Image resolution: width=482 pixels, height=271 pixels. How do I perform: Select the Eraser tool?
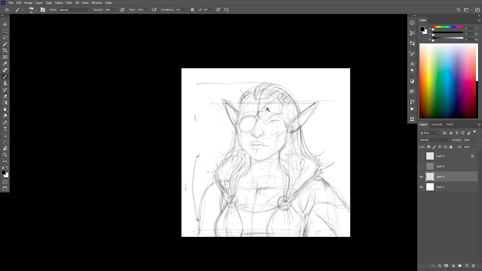pyautogui.click(x=5, y=96)
